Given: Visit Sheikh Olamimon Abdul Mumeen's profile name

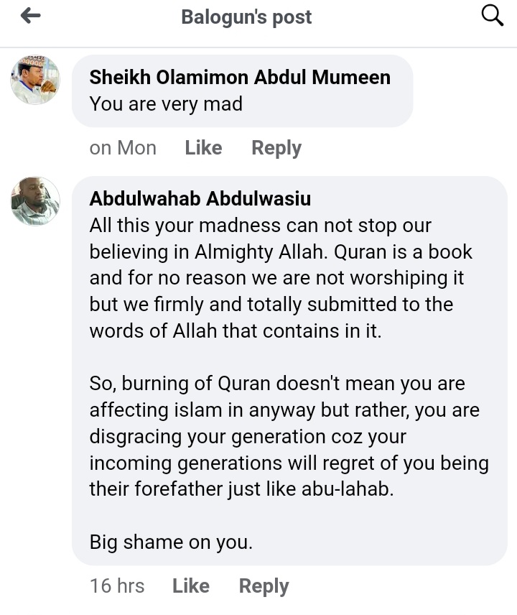Looking at the screenshot, I should point(240,78).
